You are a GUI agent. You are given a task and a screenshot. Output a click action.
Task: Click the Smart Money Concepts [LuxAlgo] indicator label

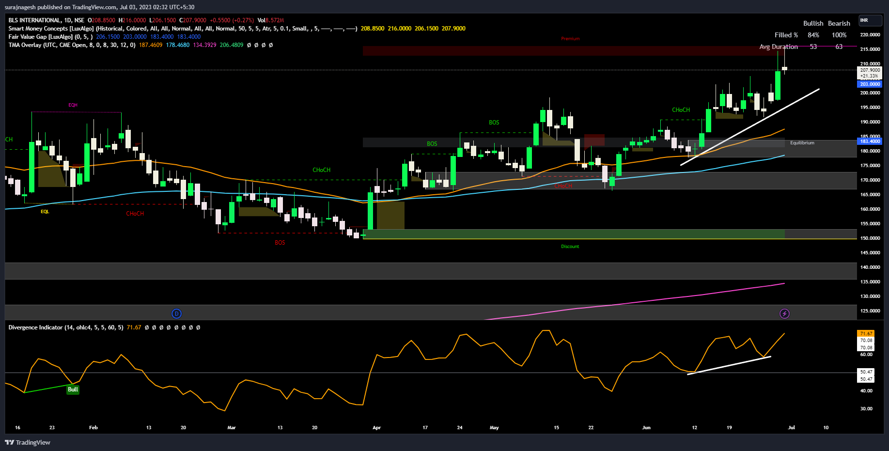click(51, 29)
